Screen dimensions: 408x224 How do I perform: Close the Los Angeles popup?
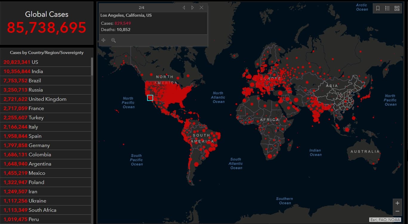(x=201, y=7)
